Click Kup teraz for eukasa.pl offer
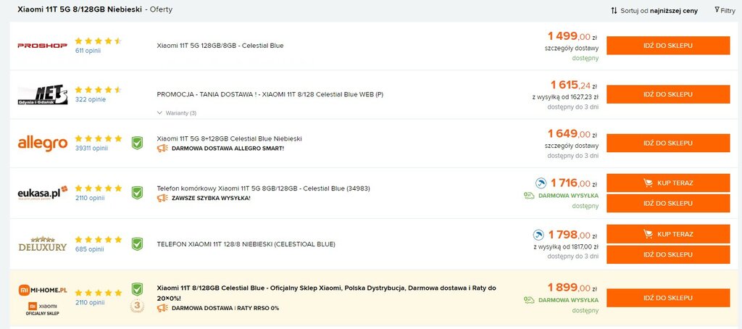Screen dimensions: 742x329 pyautogui.click(x=668, y=183)
